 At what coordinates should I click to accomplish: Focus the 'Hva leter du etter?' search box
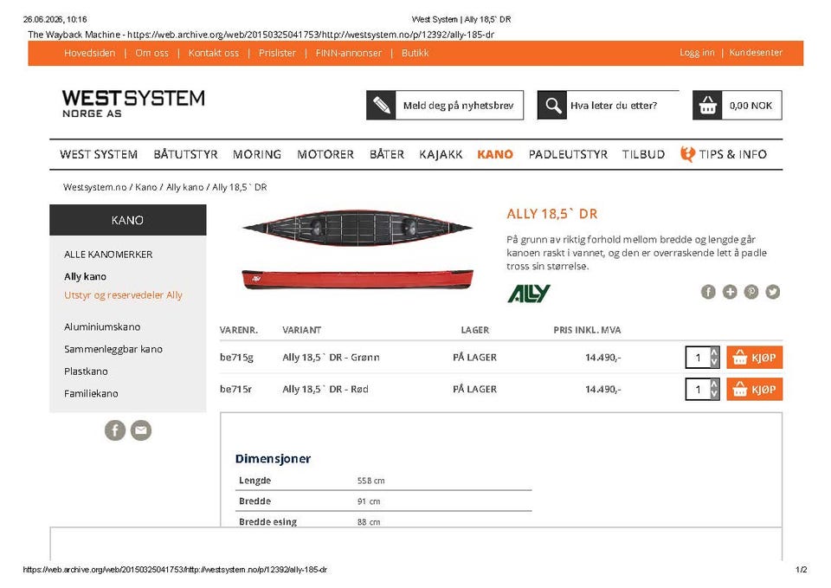click(622, 105)
